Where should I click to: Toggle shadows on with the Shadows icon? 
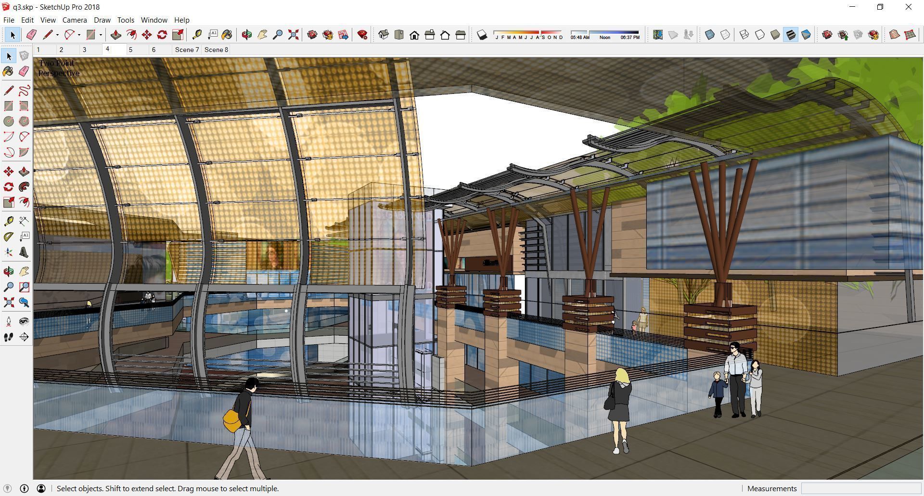482,34
